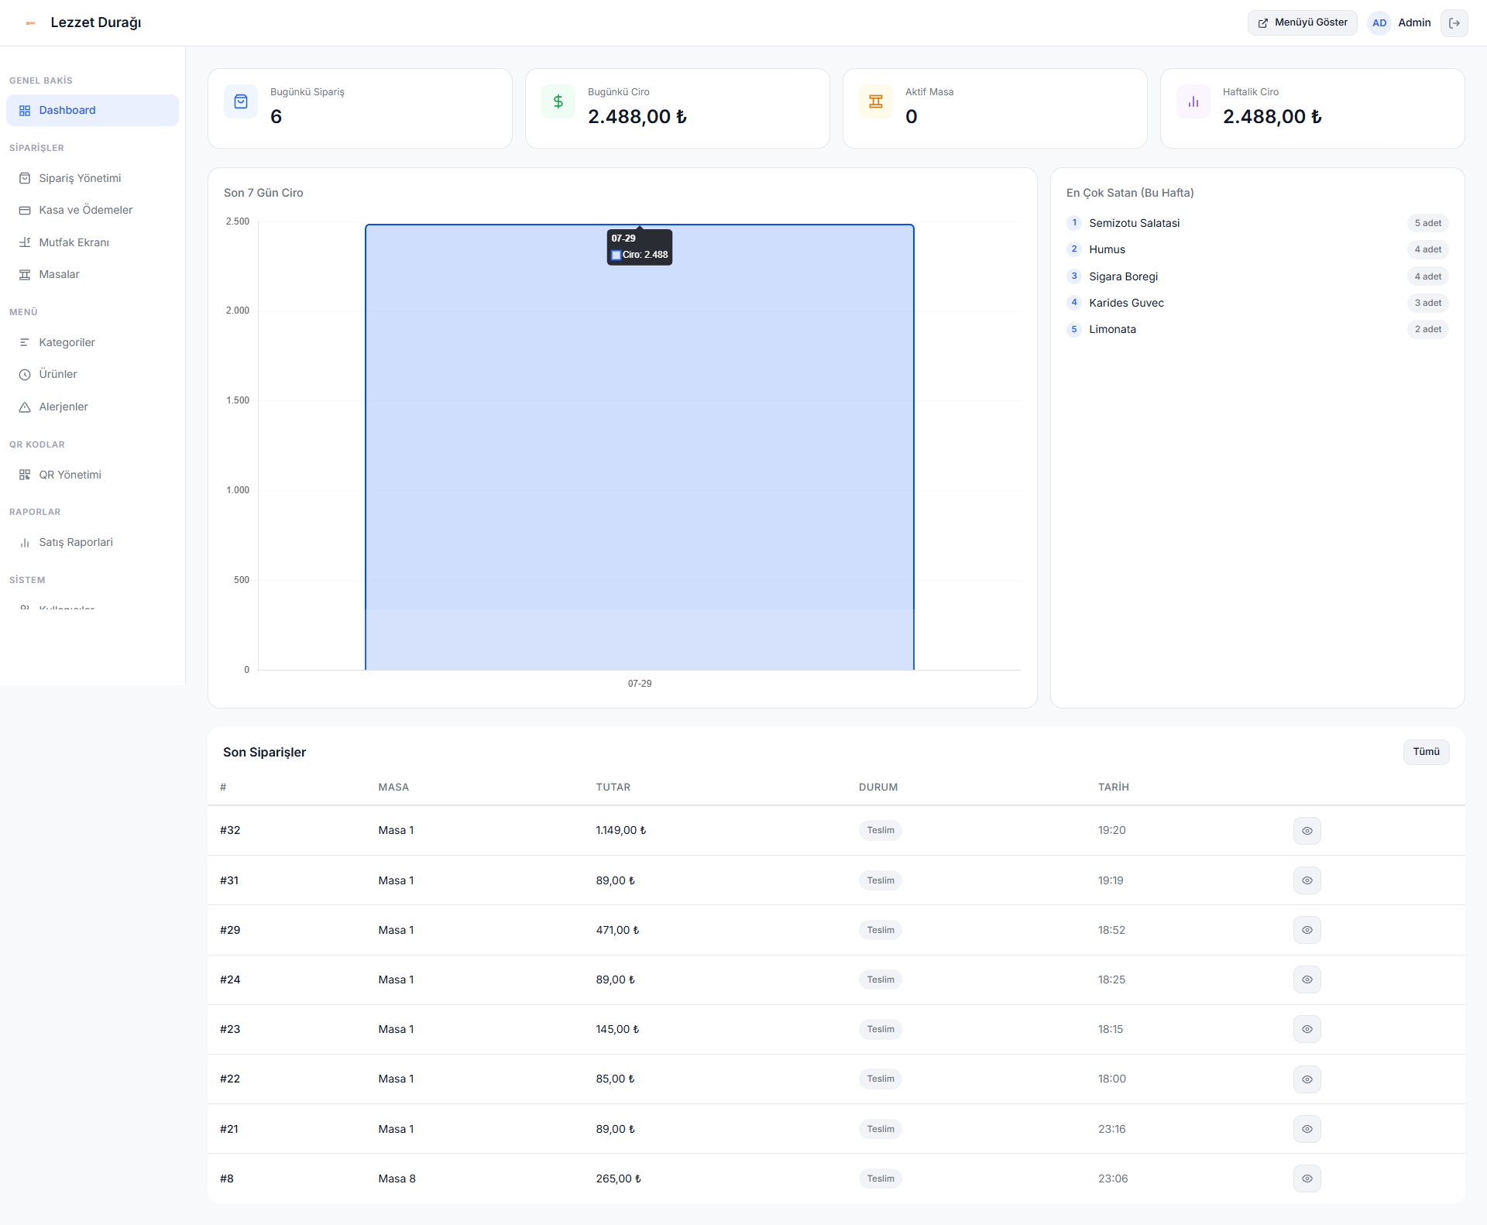Click the 1.149,00 ₺ amount cell

point(621,831)
